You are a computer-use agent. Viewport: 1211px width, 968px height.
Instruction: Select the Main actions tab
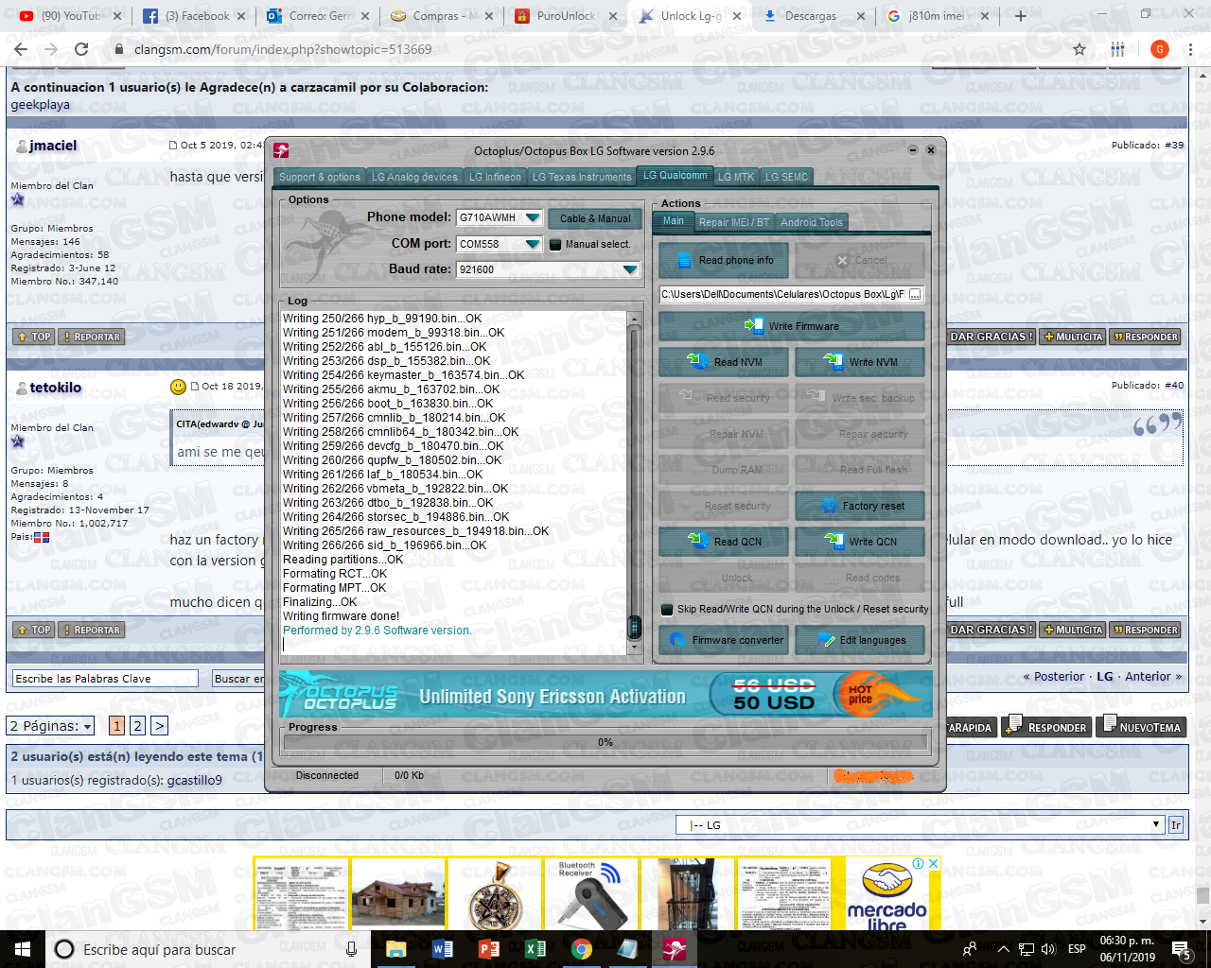point(674,221)
